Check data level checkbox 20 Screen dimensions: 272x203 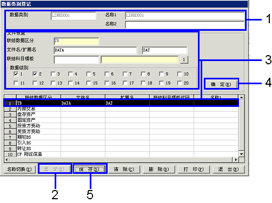180,83
